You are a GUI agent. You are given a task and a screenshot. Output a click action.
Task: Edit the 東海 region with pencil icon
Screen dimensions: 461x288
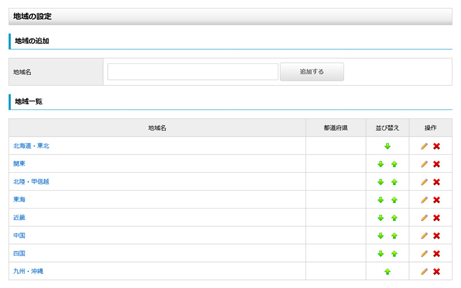[424, 200]
